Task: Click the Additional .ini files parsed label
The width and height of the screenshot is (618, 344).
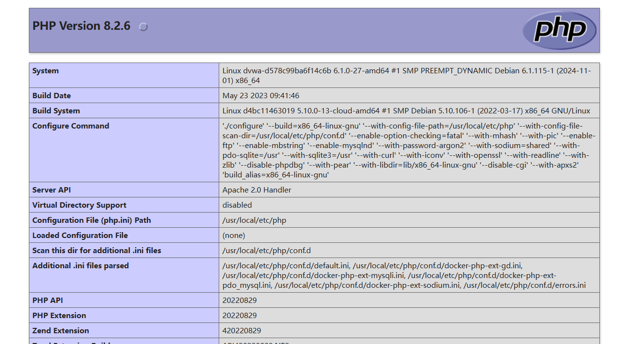Action: pos(81,266)
